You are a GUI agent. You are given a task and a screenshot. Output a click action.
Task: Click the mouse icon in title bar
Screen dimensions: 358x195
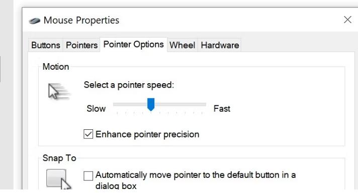pos(35,21)
